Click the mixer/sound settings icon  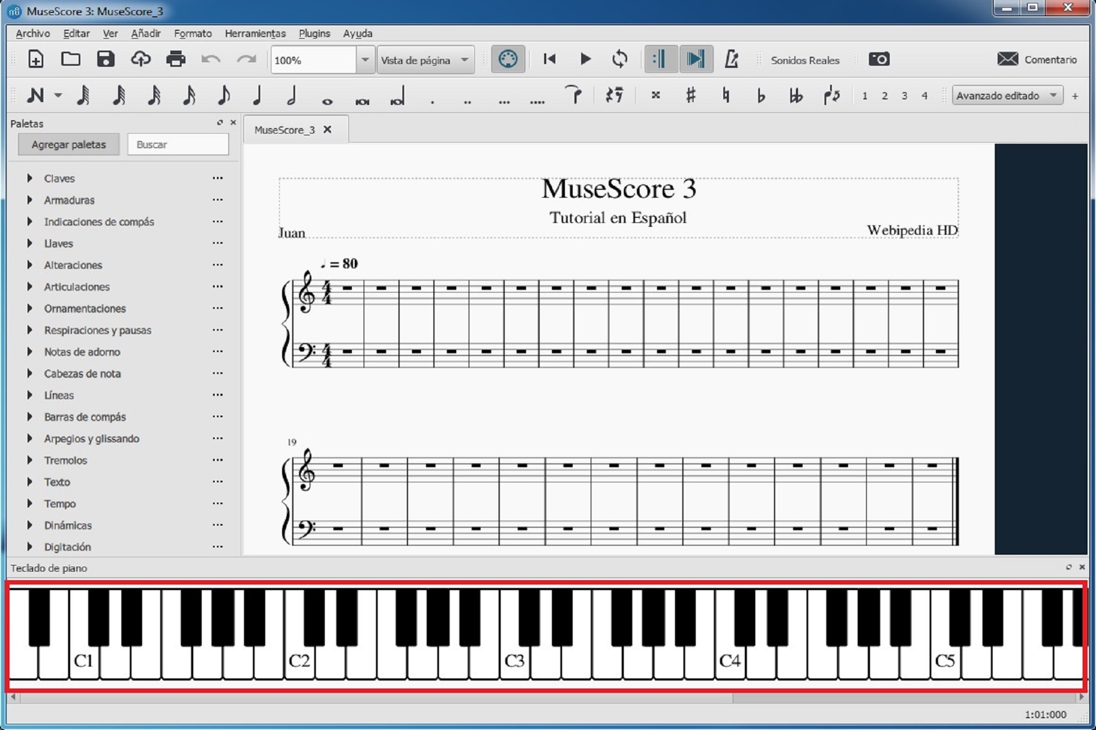point(508,60)
